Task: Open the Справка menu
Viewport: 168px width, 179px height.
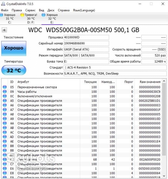Action: [x=64, y=10]
